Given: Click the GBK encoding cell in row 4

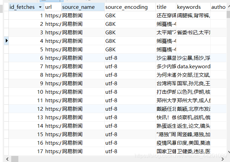Looking at the screenshot, I should click(130, 41).
